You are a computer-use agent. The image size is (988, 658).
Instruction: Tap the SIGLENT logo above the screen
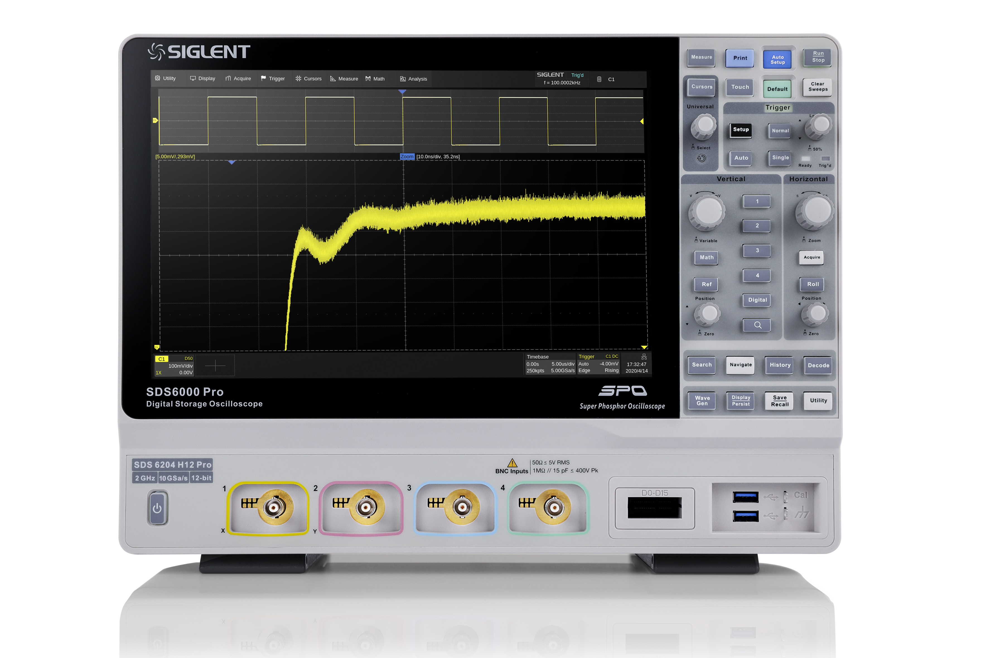tap(199, 52)
